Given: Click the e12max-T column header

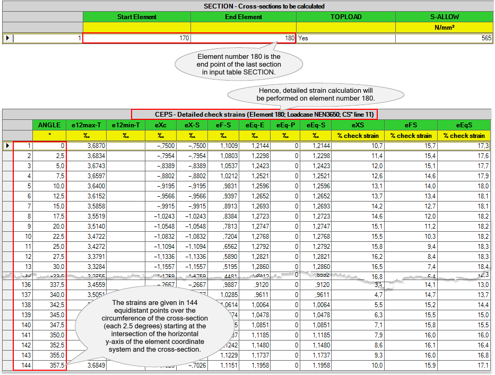Looking at the screenshot, I should (x=86, y=125).
